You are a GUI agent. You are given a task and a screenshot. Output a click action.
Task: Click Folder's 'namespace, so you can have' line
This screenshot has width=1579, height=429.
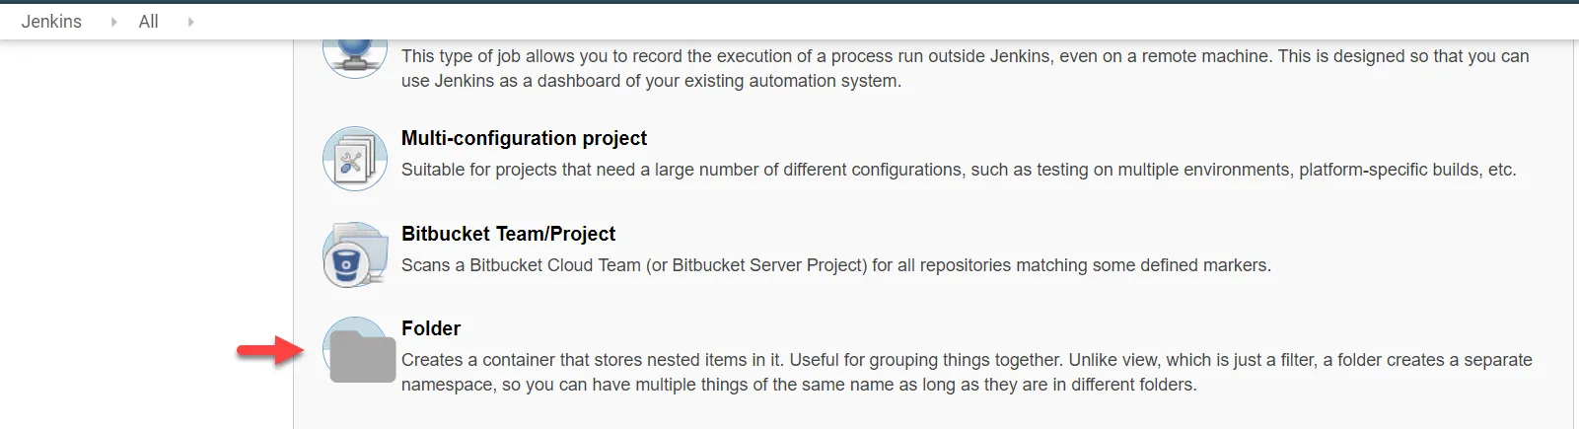pyautogui.click(x=798, y=385)
